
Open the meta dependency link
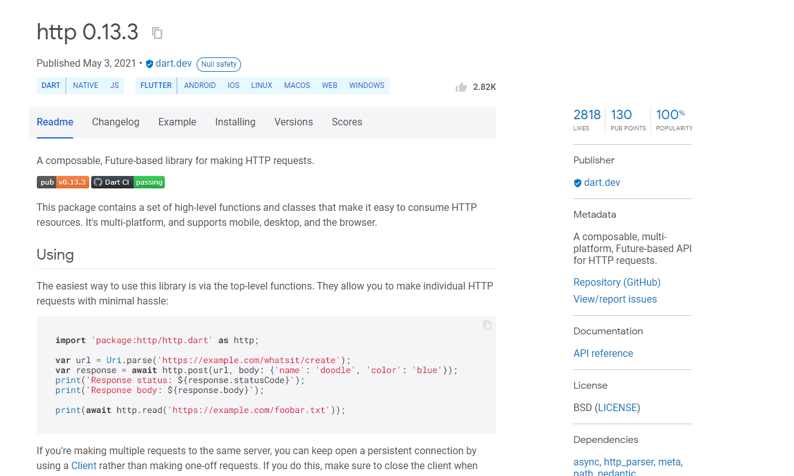tap(669, 462)
